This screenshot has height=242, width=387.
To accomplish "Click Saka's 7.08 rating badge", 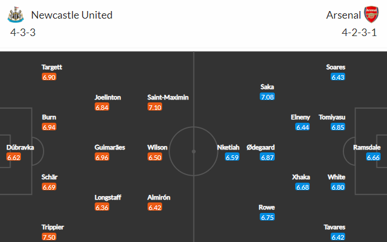I will tap(267, 97).
